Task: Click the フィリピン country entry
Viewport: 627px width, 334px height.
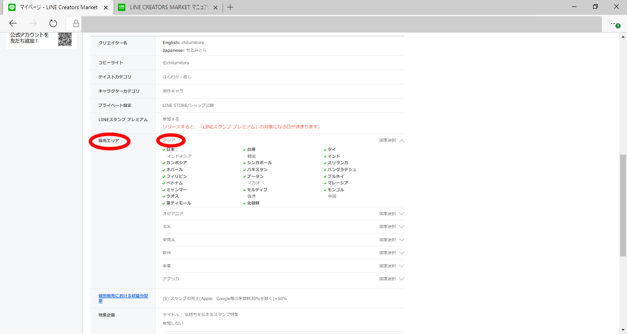Action: tap(174, 177)
